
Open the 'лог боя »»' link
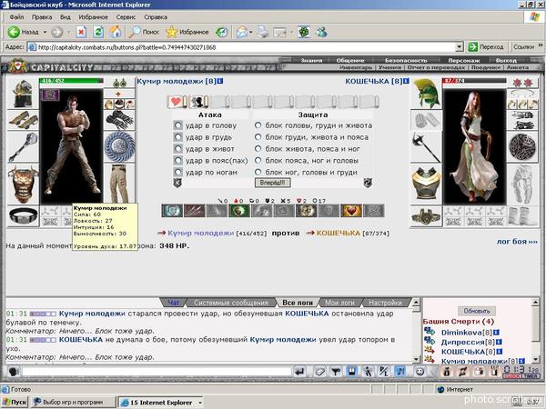coord(517,242)
